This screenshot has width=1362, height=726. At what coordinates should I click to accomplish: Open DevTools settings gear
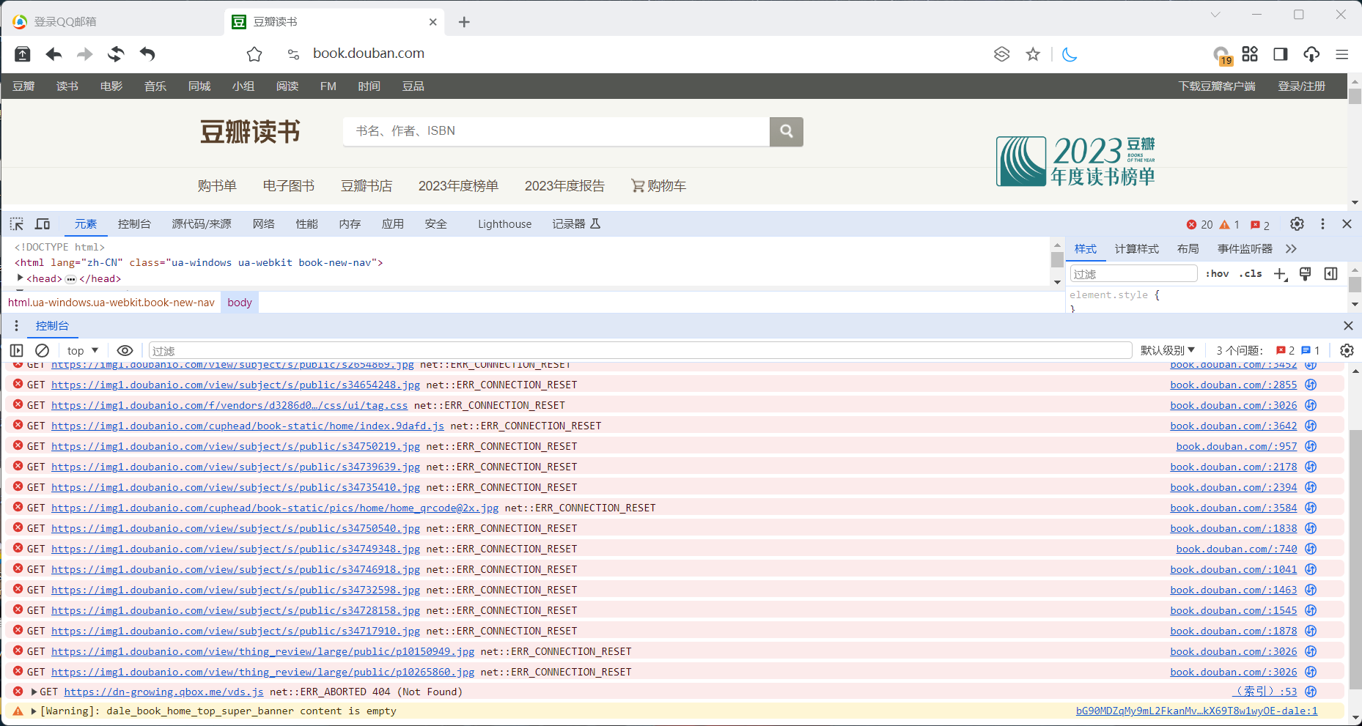click(x=1297, y=224)
